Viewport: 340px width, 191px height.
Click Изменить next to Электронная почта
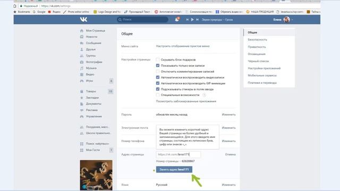(x=228, y=128)
